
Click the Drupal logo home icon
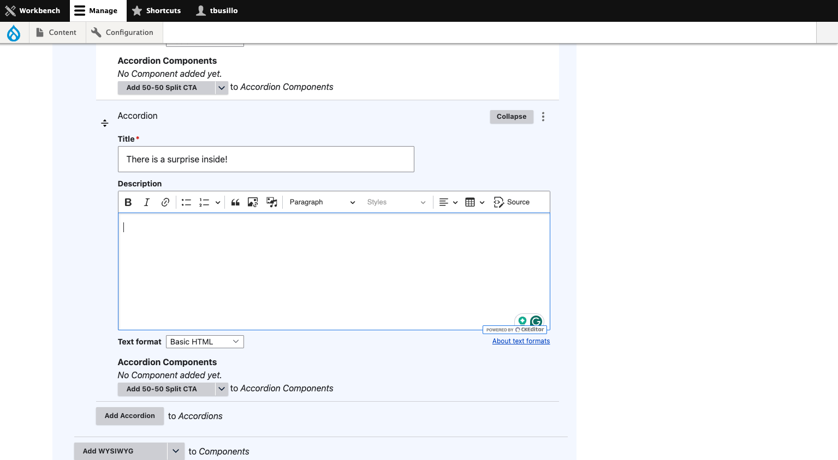(x=14, y=33)
